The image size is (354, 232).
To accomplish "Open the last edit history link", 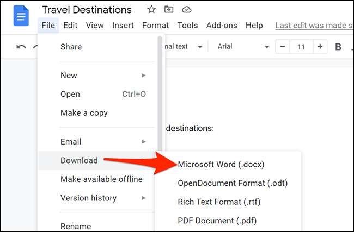I will click(314, 25).
